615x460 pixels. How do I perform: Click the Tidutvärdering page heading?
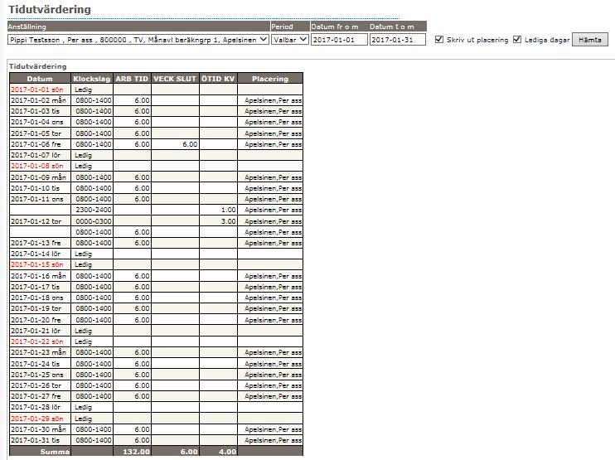(x=50, y=9)
